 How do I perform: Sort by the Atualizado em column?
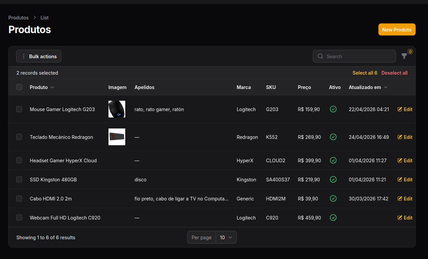[x=368, y=87]
